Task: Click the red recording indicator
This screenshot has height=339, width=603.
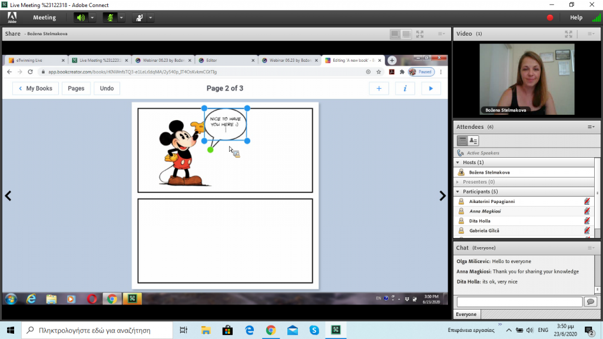Action: tap(550, 17)
